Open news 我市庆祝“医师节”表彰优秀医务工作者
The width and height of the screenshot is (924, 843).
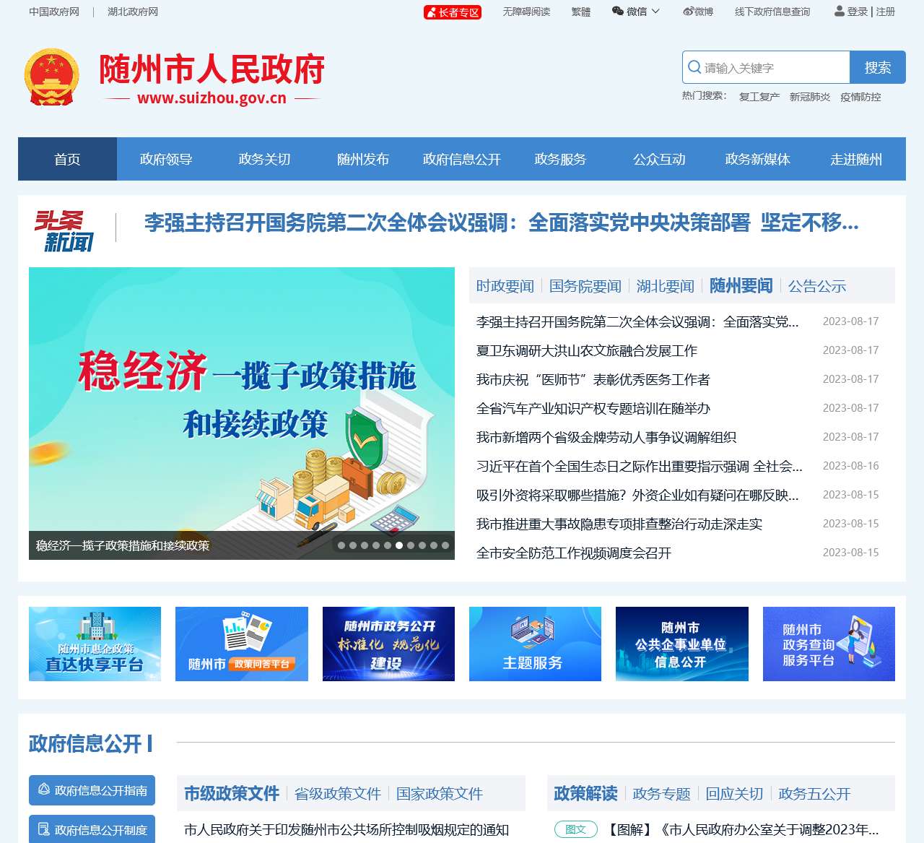593,379
